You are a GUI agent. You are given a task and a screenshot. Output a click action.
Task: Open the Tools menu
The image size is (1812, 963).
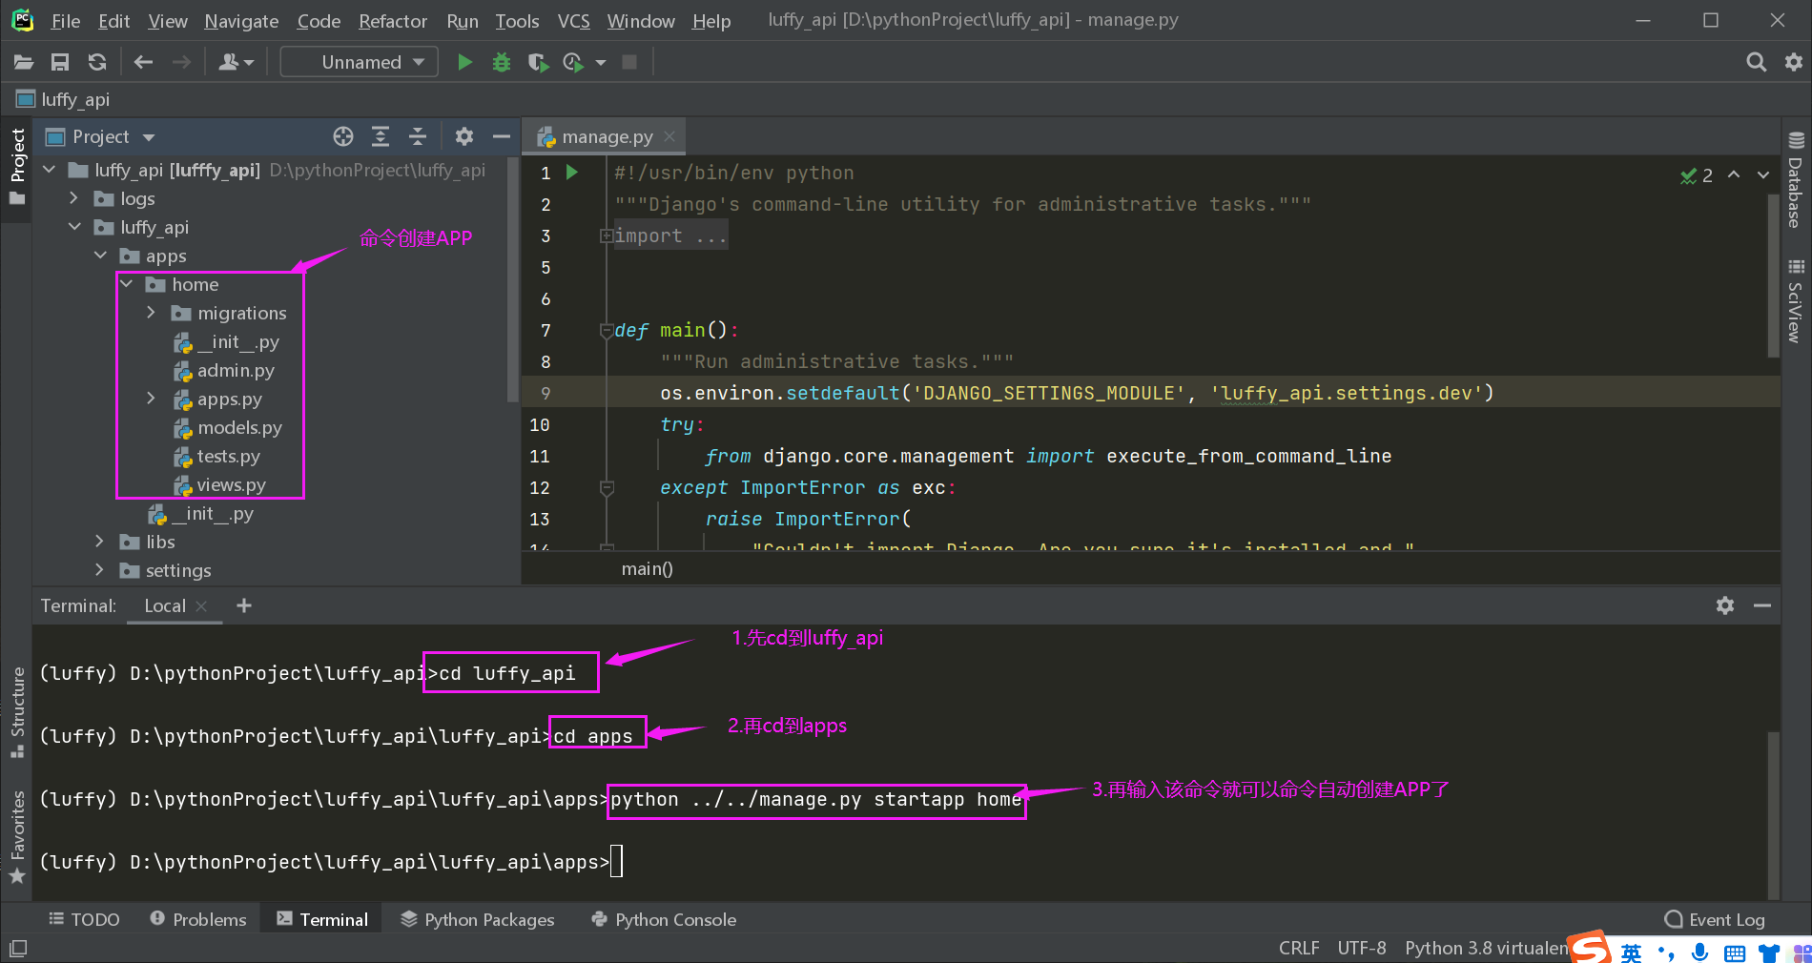517,20
